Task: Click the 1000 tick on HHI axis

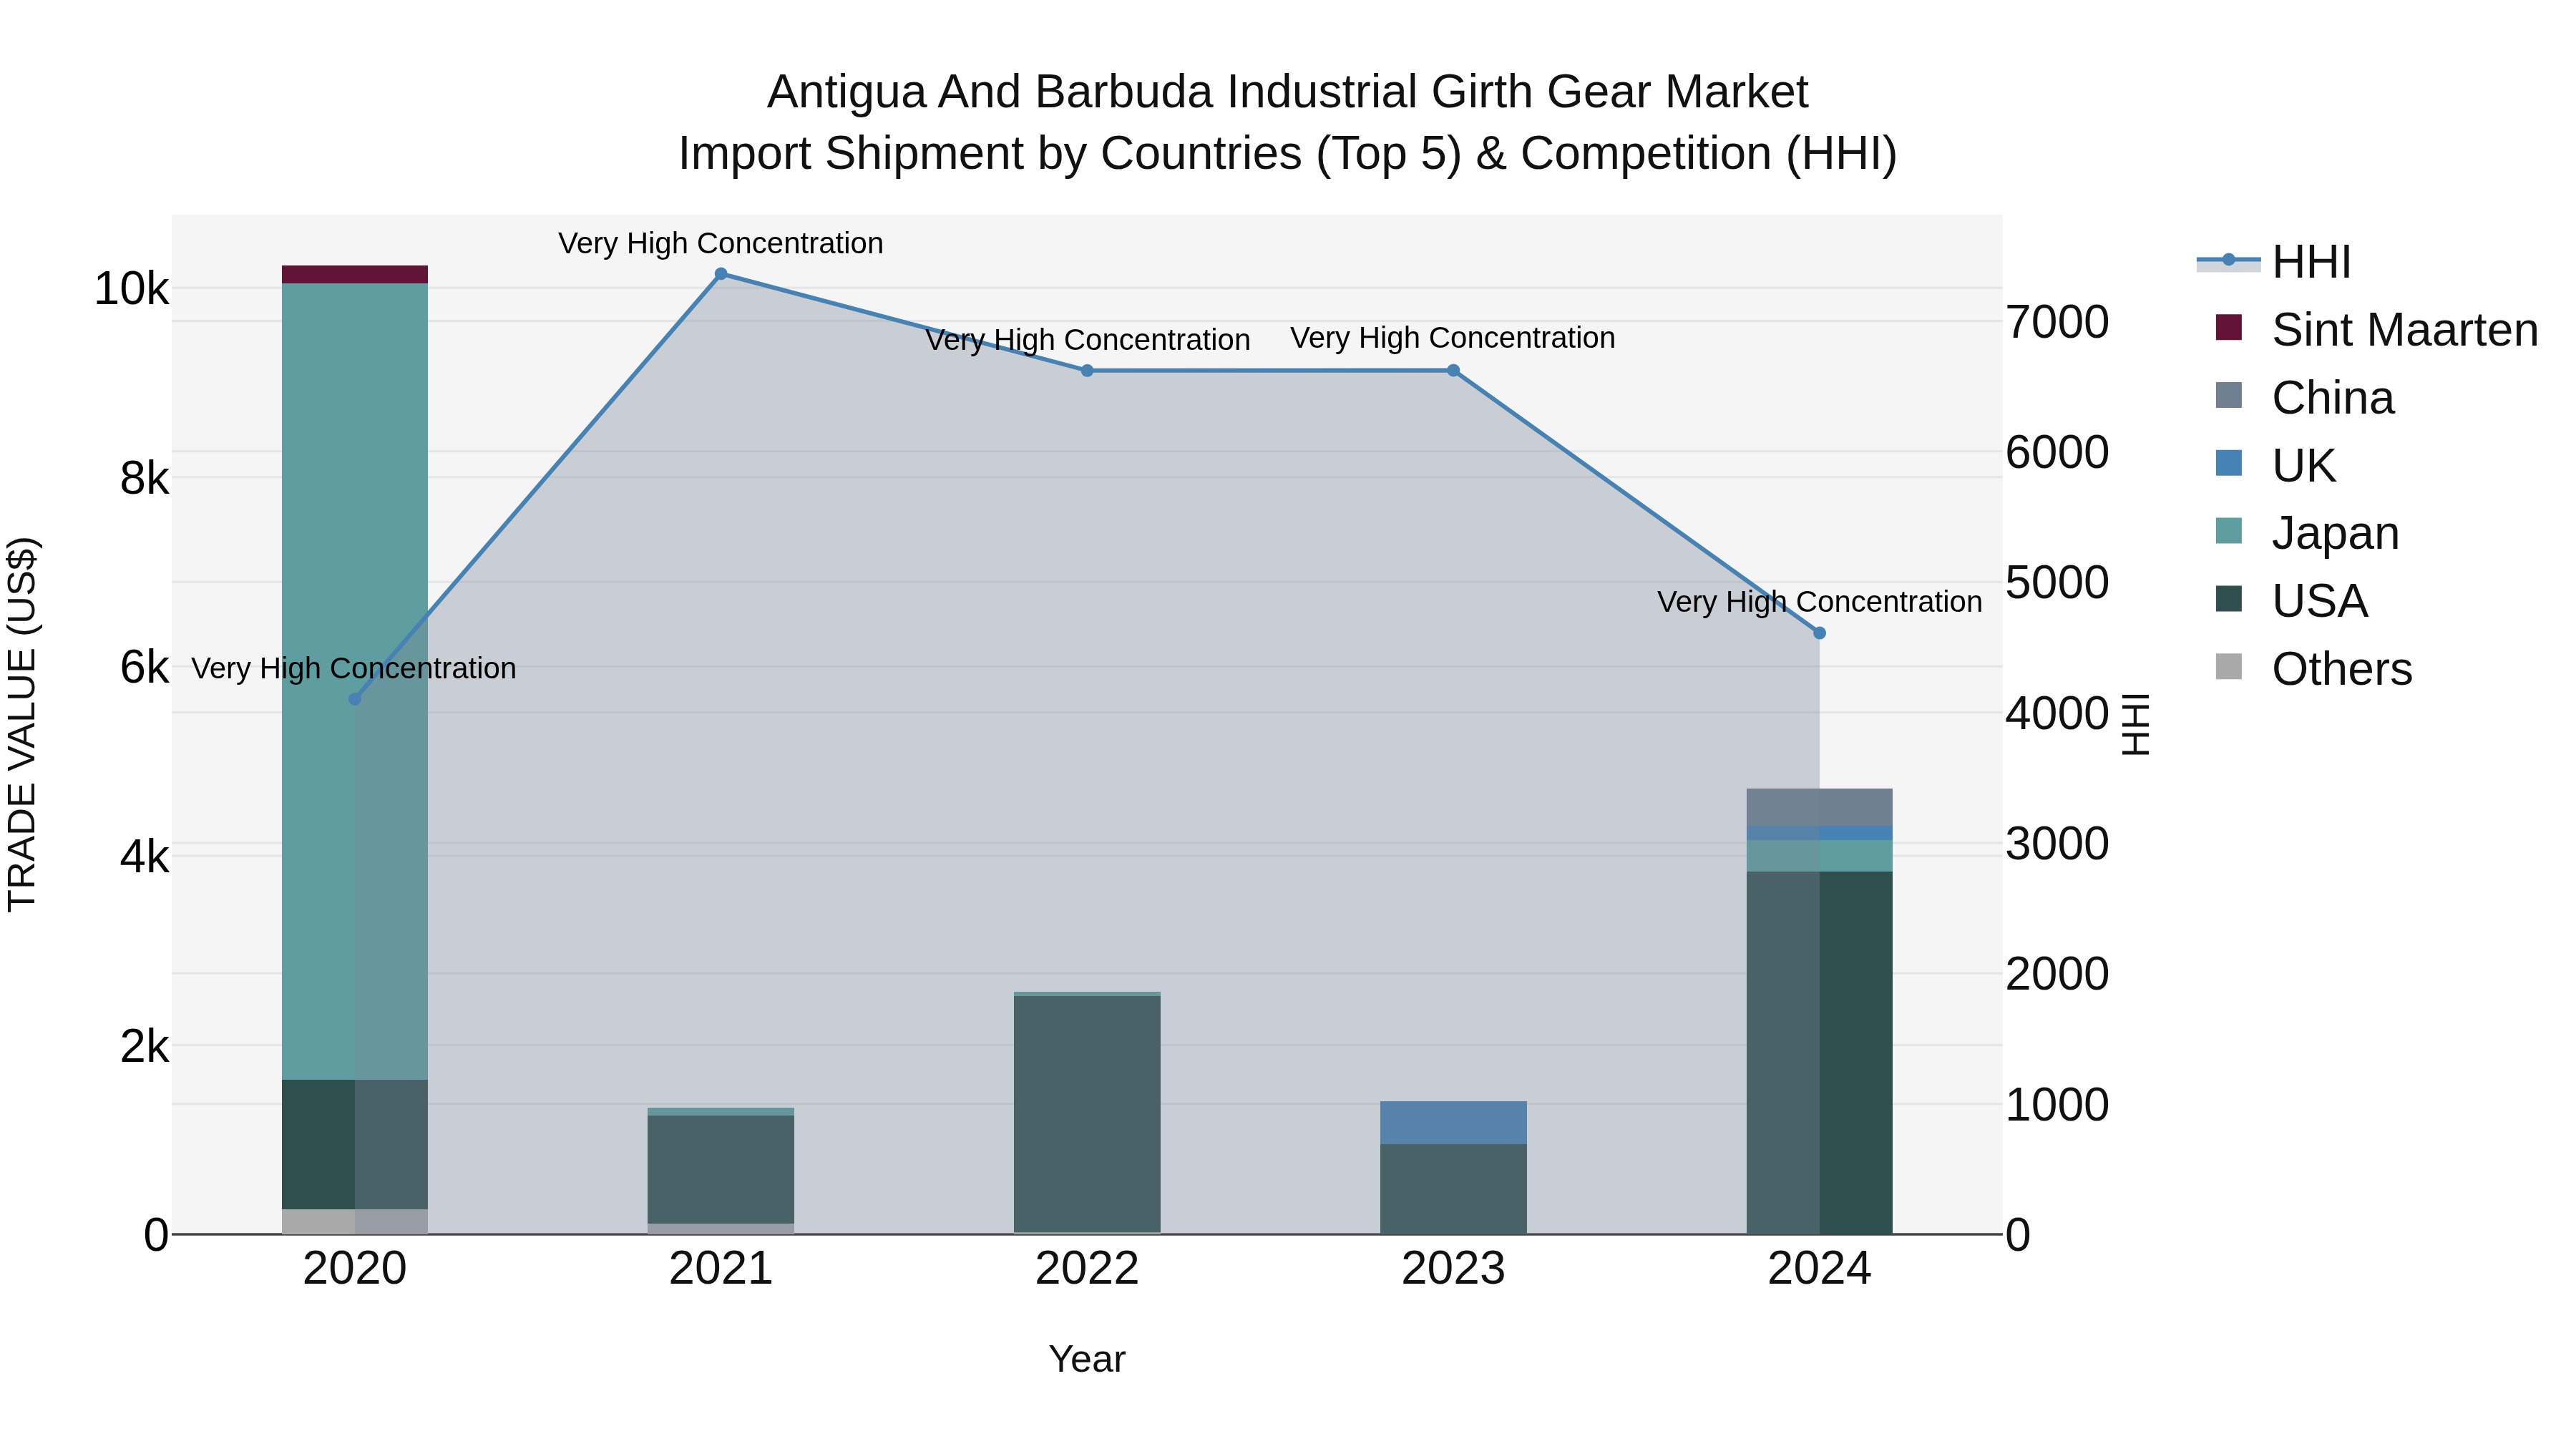Action: (2058, 1105)
